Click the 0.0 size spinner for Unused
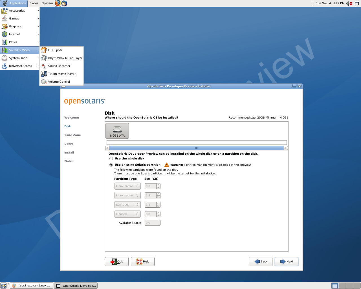Image resolution: width=361 pixels, height=289 pixels. point(153,214)
